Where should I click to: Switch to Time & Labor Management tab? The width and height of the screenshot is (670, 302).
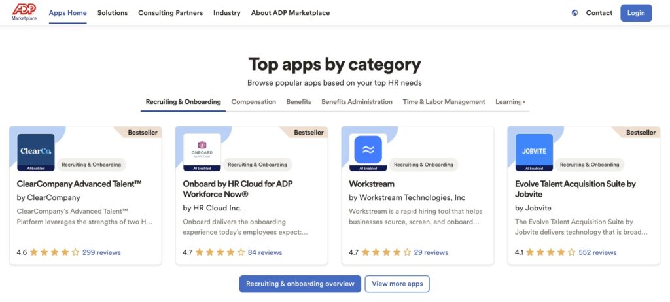444,102
